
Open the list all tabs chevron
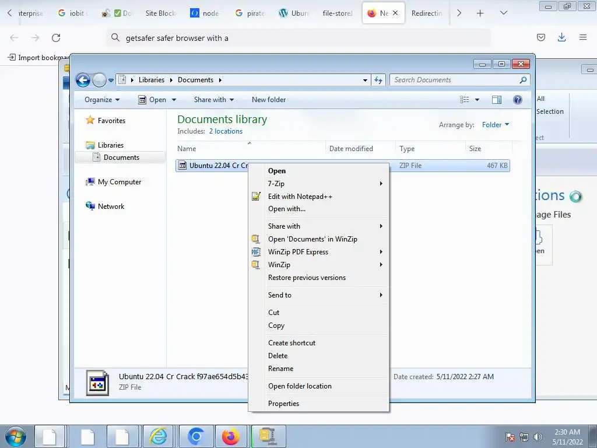503,13
